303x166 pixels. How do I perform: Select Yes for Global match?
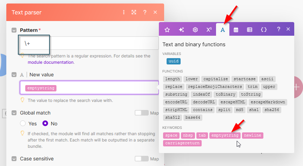(23, 124)
